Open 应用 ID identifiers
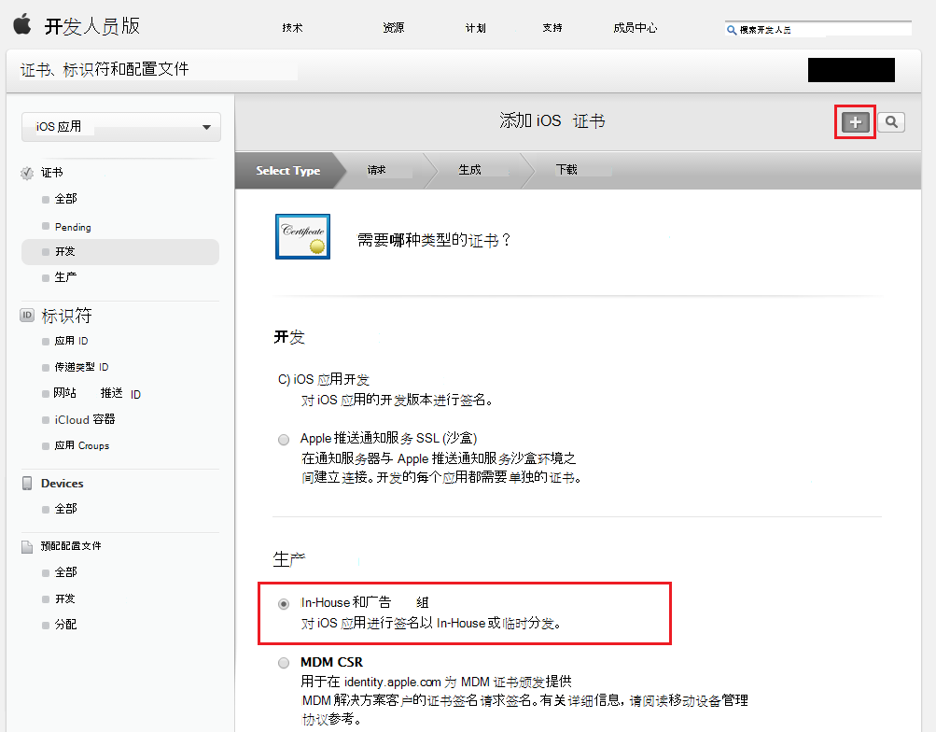This screenshot has width=936, height=732. (71, 341)
